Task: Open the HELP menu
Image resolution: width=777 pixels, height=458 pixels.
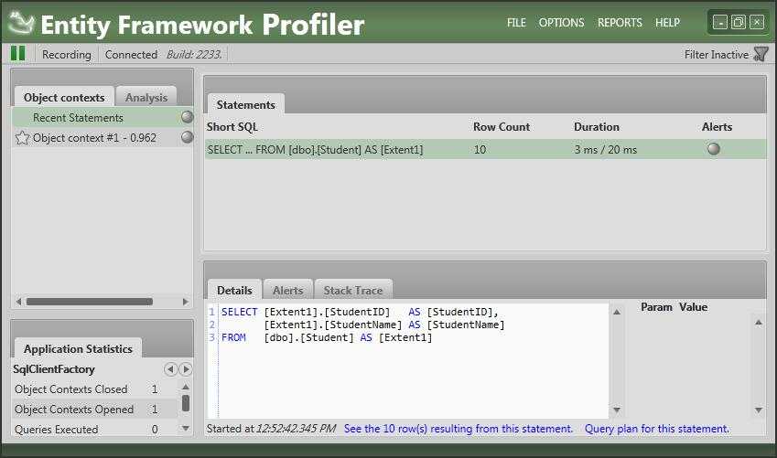Action: coord(667,23)
